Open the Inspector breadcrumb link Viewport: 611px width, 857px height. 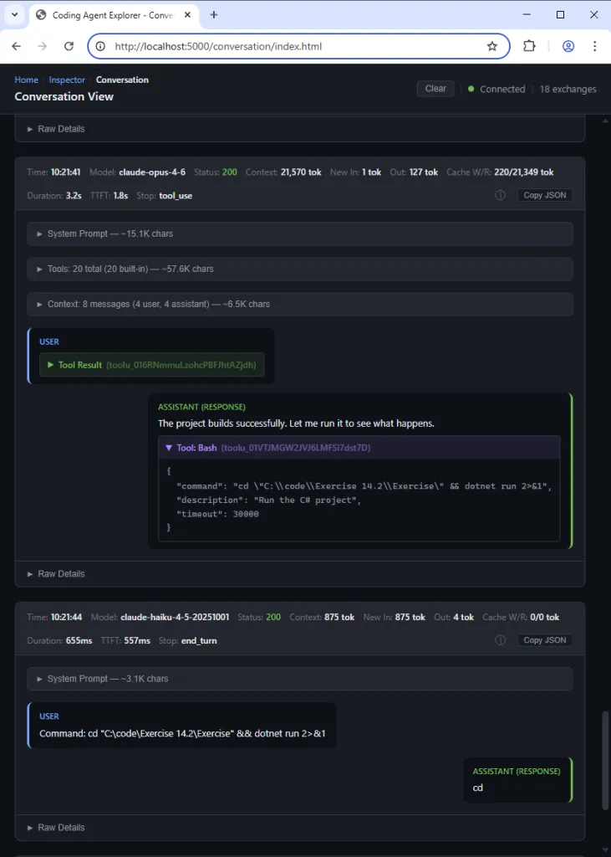pos(67,80)
